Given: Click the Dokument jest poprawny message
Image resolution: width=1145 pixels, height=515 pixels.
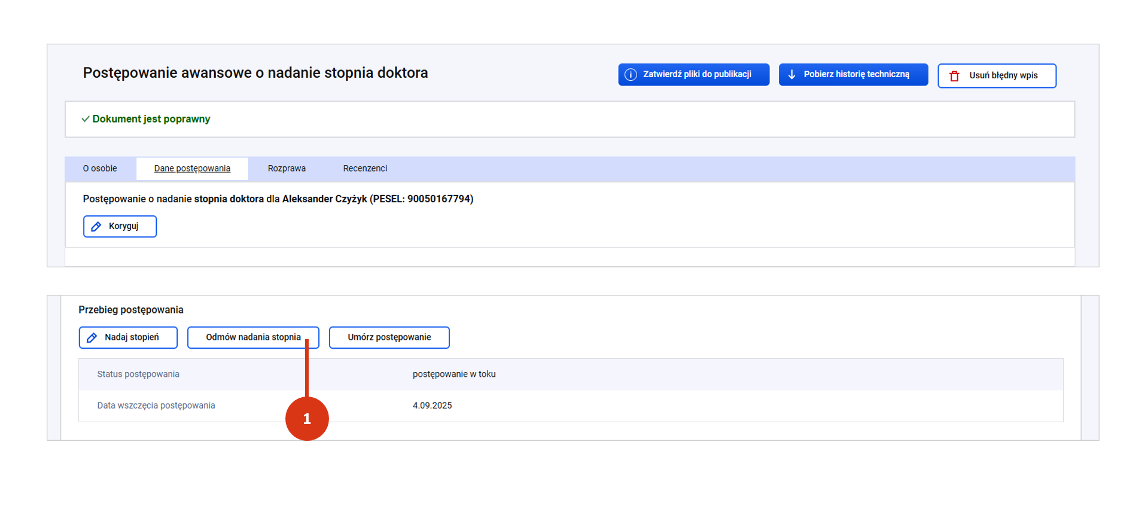Looking at the screenshot, I should [x=151, y=119].
